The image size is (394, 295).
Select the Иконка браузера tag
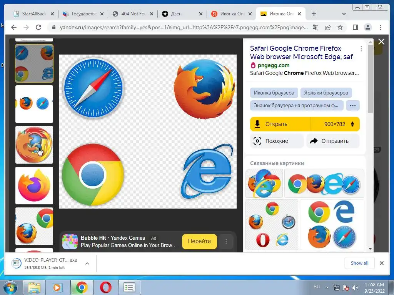click(x=274, y=93)
